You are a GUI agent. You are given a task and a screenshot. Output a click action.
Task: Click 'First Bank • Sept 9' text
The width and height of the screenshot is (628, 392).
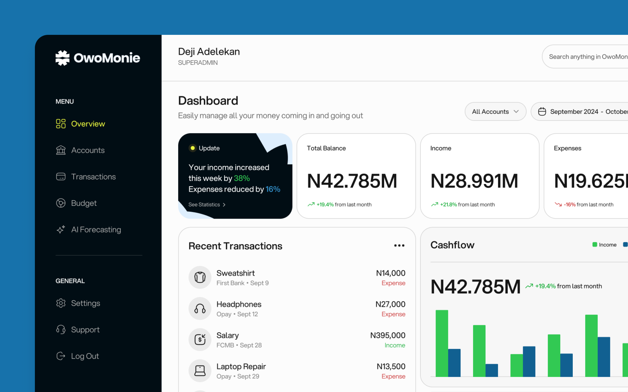[x=242, y=283]
